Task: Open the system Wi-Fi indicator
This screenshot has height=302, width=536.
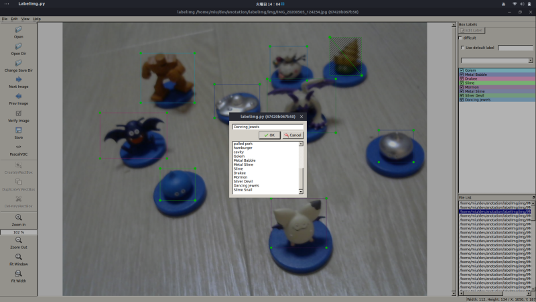Action: pyautogui.click(x=515, y=4)
